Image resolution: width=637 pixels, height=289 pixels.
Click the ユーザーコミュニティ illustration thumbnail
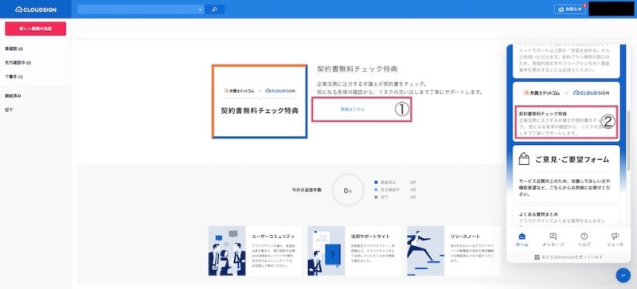coord(227,251)
